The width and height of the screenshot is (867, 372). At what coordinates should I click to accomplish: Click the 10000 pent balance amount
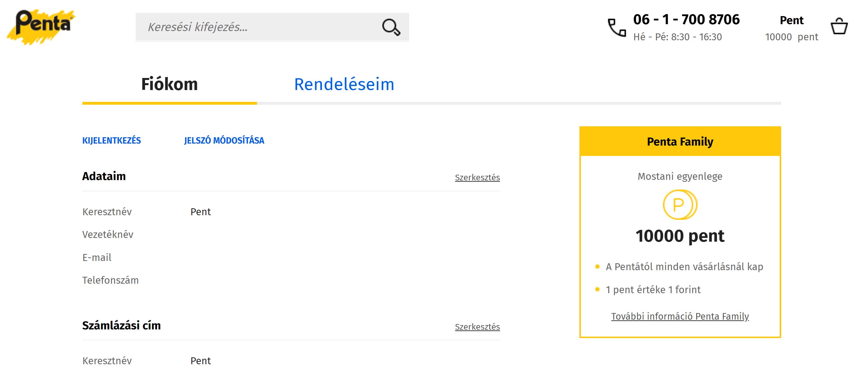click(x=680, y=236)
